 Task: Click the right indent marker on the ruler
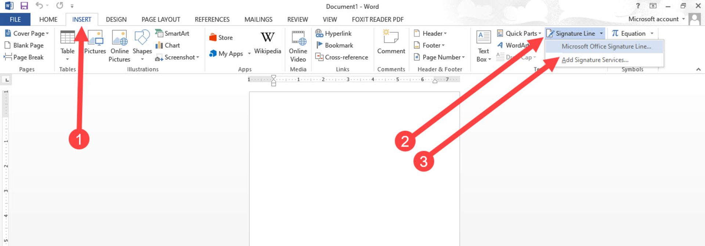click(435, 81)
